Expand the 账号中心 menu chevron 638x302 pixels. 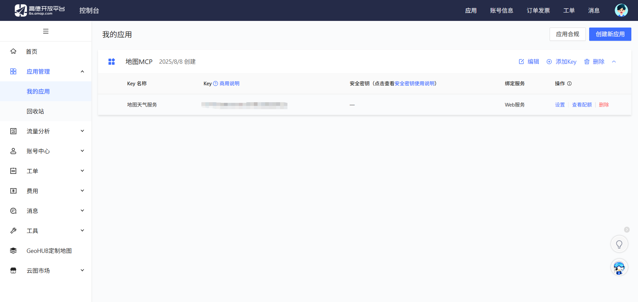(82, 151)
